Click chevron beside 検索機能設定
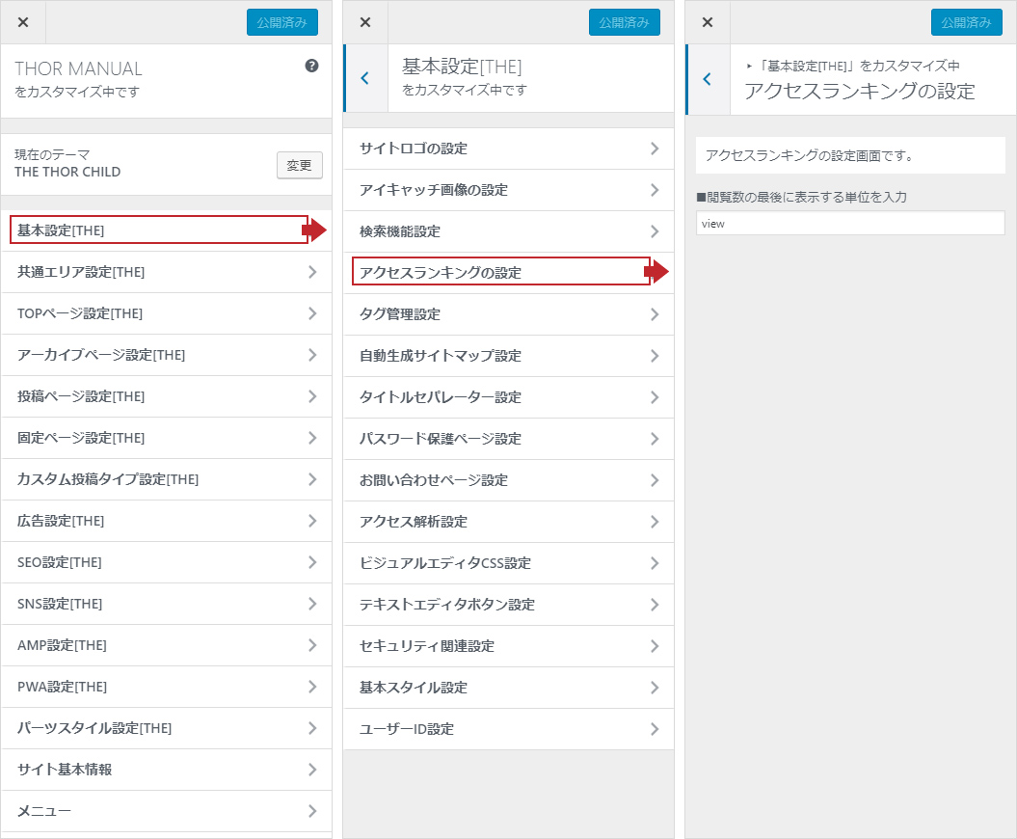 (x=655, y=231)
